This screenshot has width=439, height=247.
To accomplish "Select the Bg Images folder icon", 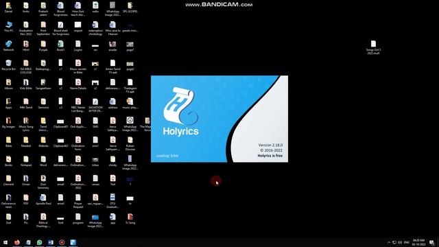I will pos(9,123).
